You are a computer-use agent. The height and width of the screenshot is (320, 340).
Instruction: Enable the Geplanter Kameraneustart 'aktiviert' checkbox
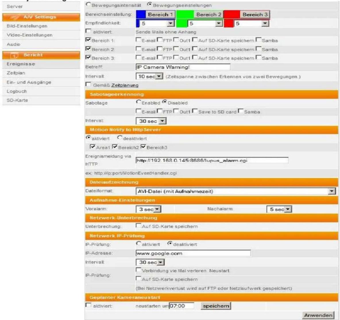[x=88, y=305]
